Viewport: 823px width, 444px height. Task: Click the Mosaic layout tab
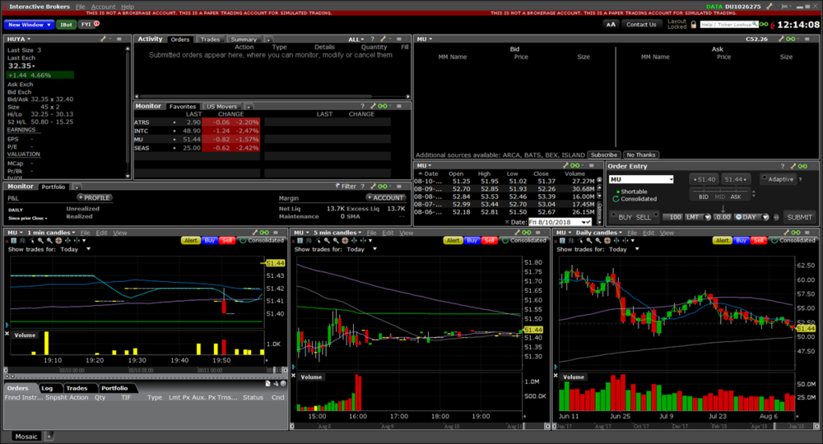[x=26, y=436]
